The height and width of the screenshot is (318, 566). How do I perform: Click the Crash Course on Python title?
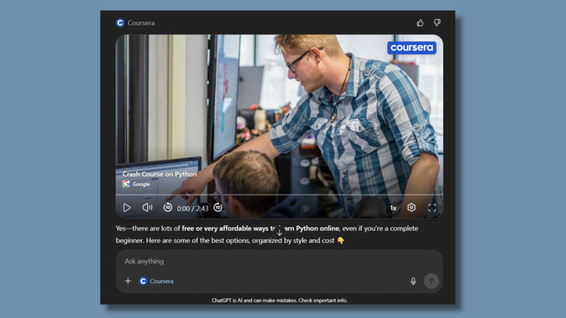160,174
